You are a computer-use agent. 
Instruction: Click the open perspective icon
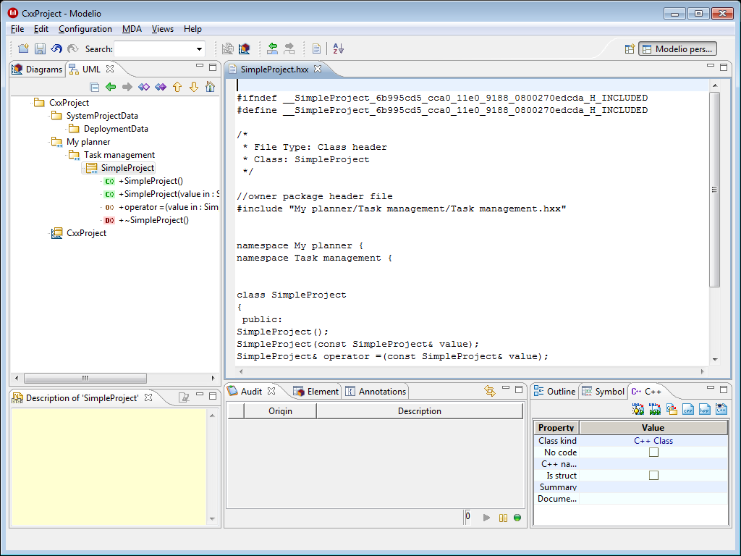click(x=630, y=49)
